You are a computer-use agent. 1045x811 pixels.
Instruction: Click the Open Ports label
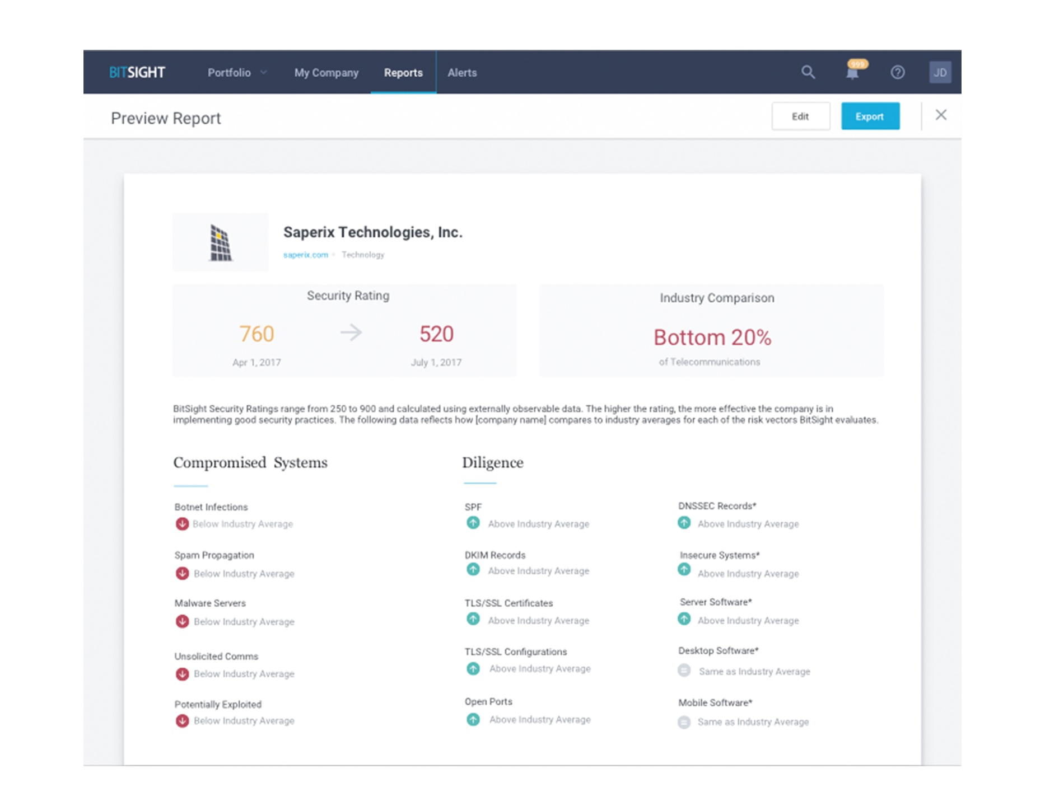488,702
